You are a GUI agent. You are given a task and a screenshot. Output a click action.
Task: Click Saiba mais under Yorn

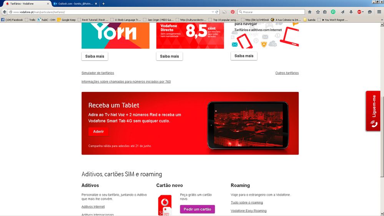[x=95, y=56]
